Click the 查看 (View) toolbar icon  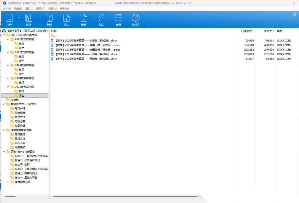118,19
